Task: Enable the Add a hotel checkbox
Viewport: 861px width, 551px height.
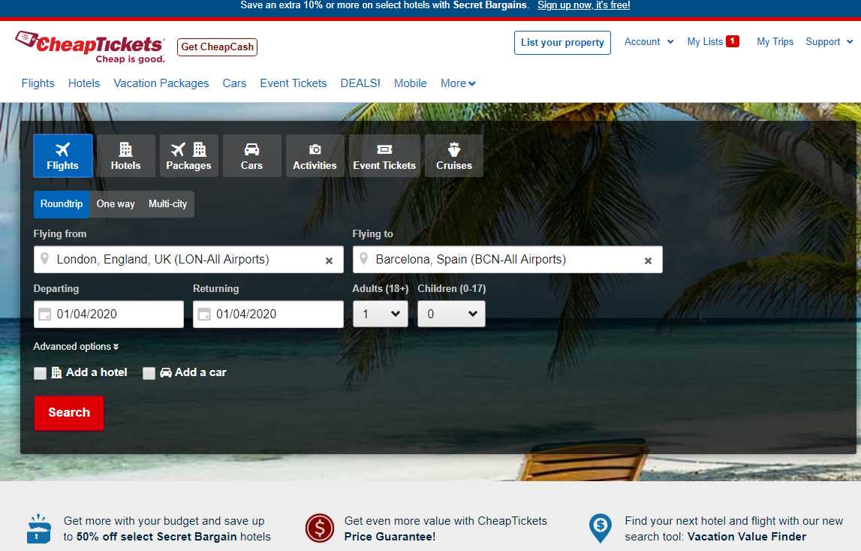Action: tap(40, 373)
